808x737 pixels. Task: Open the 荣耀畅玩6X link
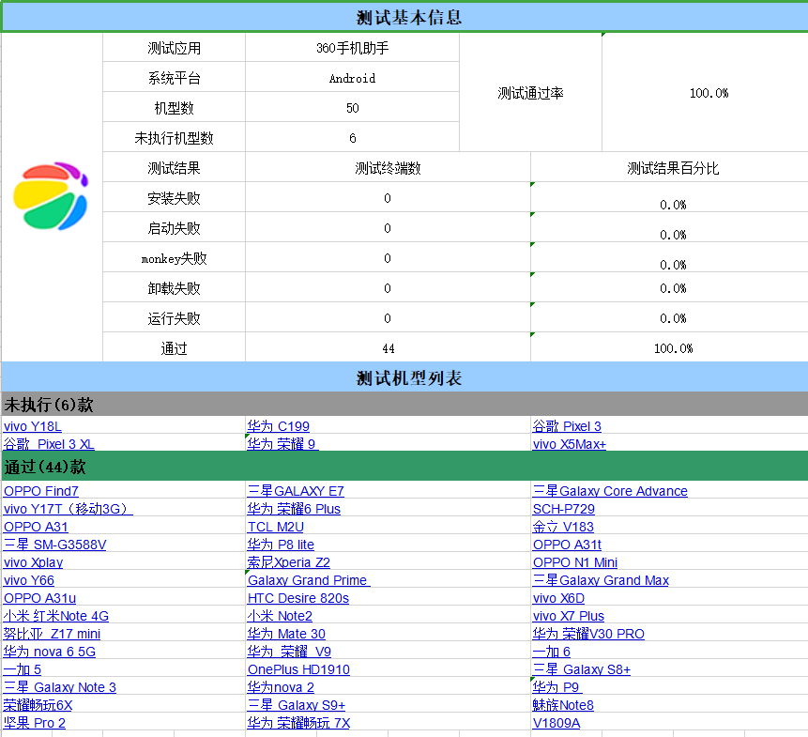click(x=38, y=706)
